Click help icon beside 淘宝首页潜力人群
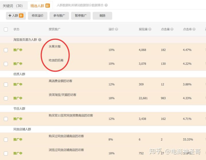 [x=40, y=40]
